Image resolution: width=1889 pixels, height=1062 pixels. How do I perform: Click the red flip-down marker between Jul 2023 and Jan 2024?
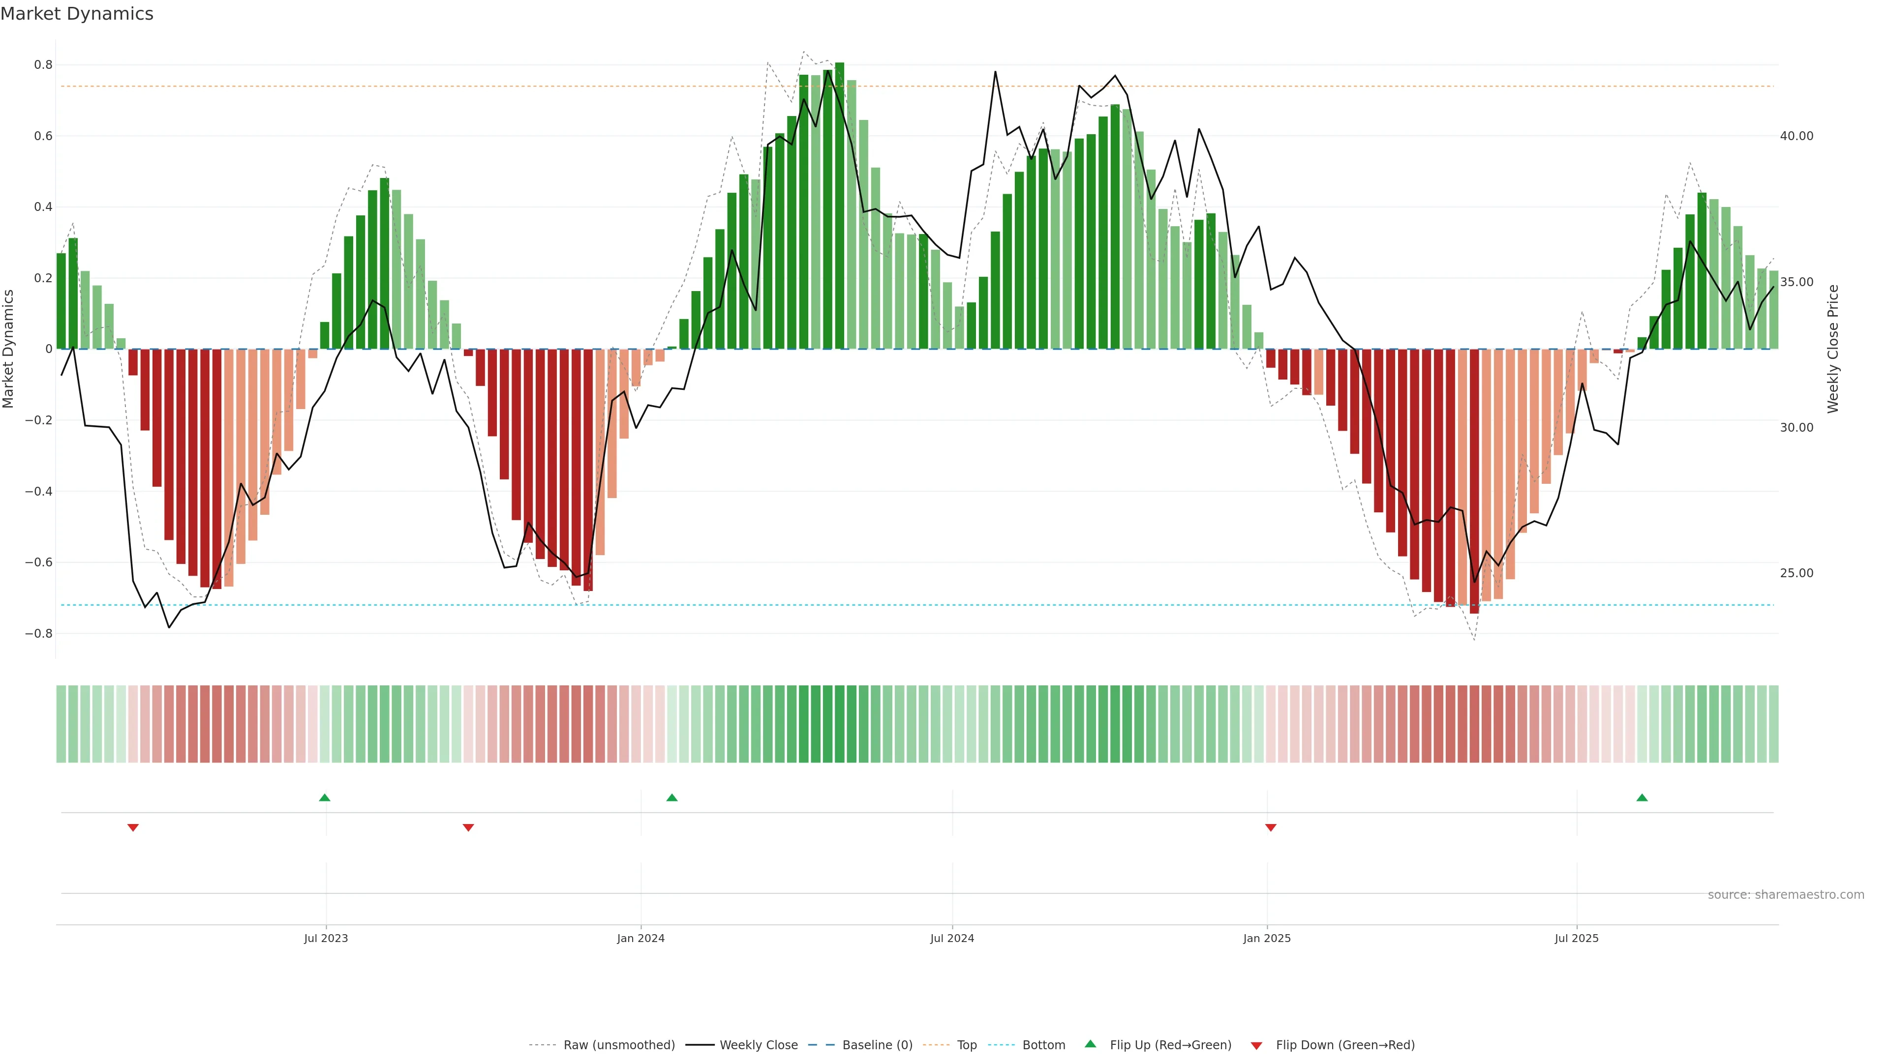tap(469, 827)
